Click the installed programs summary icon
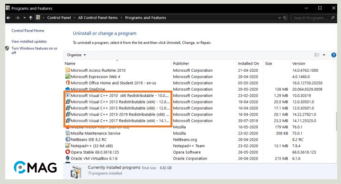341x184 pixels. pyautogui.click(x=76, y=172)
